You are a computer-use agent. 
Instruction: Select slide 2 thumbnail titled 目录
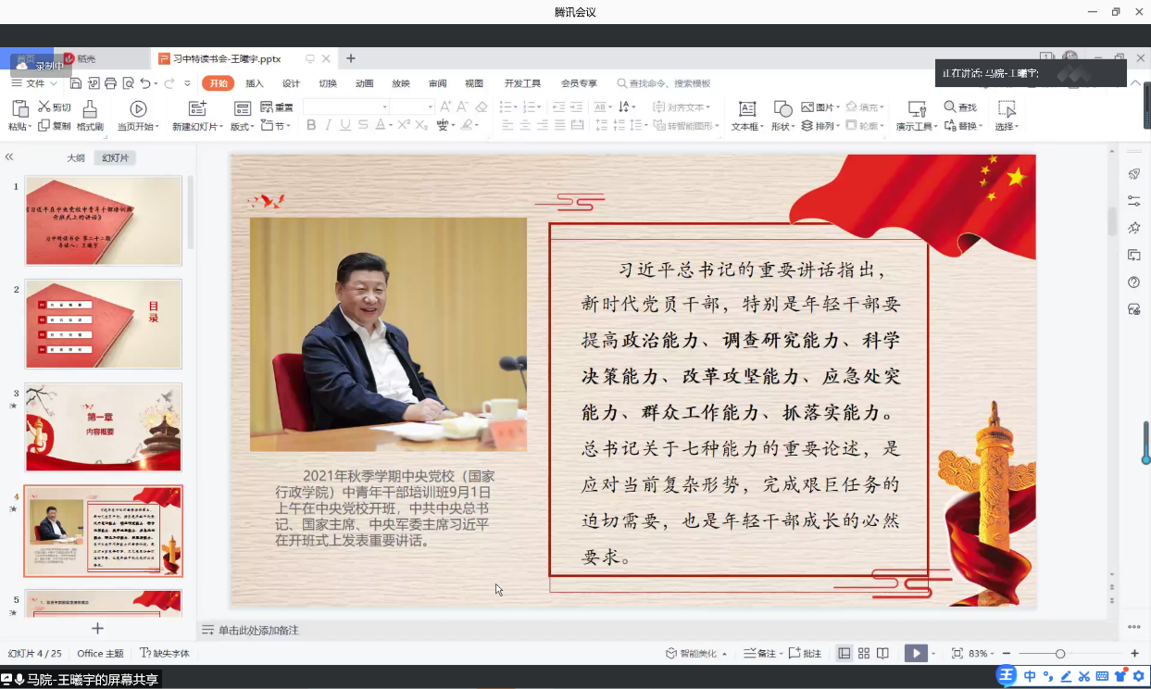pyautogui.click(x=103, y=324)
